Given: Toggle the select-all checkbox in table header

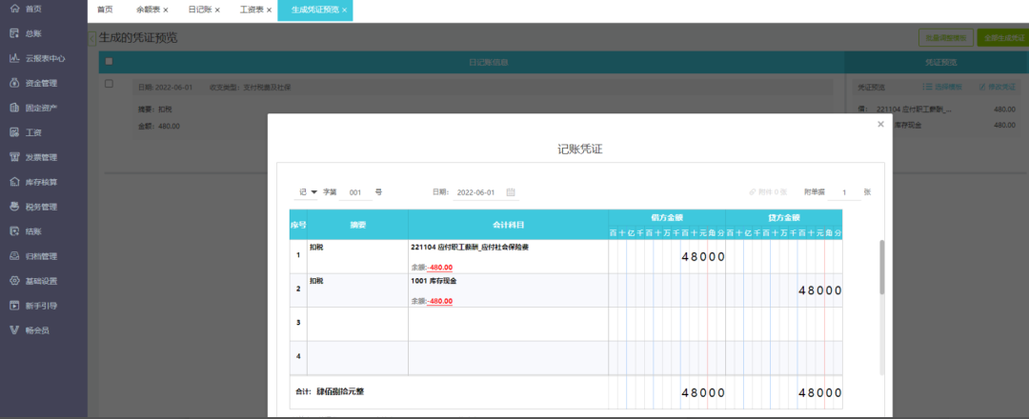Looking at the screenshot, I should coord(109,62).
